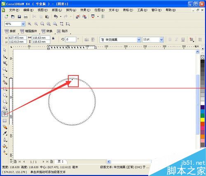This screenshot has width=206, height=176.
Task: Select the Smart Fill tool
Action: pos(5,82)
